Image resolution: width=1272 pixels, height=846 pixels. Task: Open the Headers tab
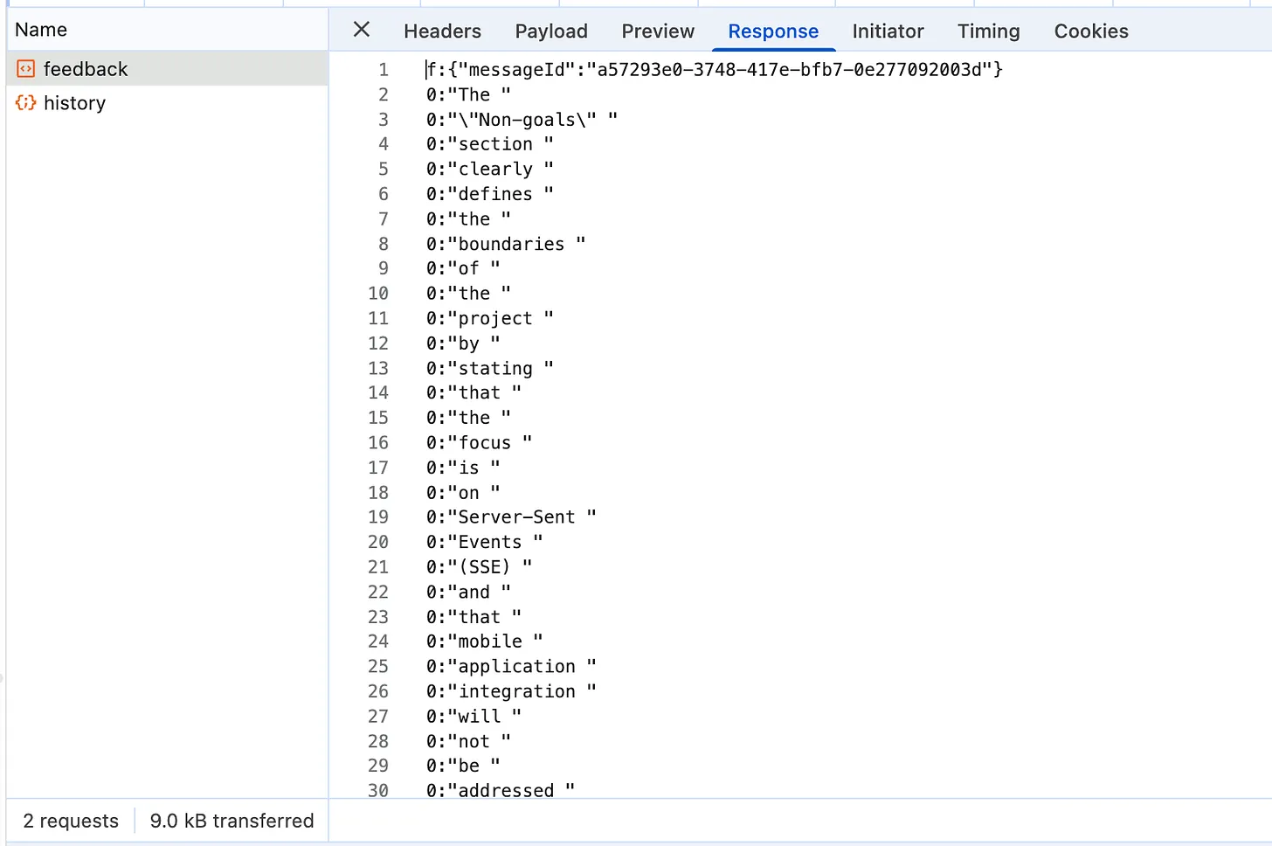point(442,31)
